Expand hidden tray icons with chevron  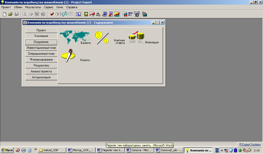tap(222, 150)
